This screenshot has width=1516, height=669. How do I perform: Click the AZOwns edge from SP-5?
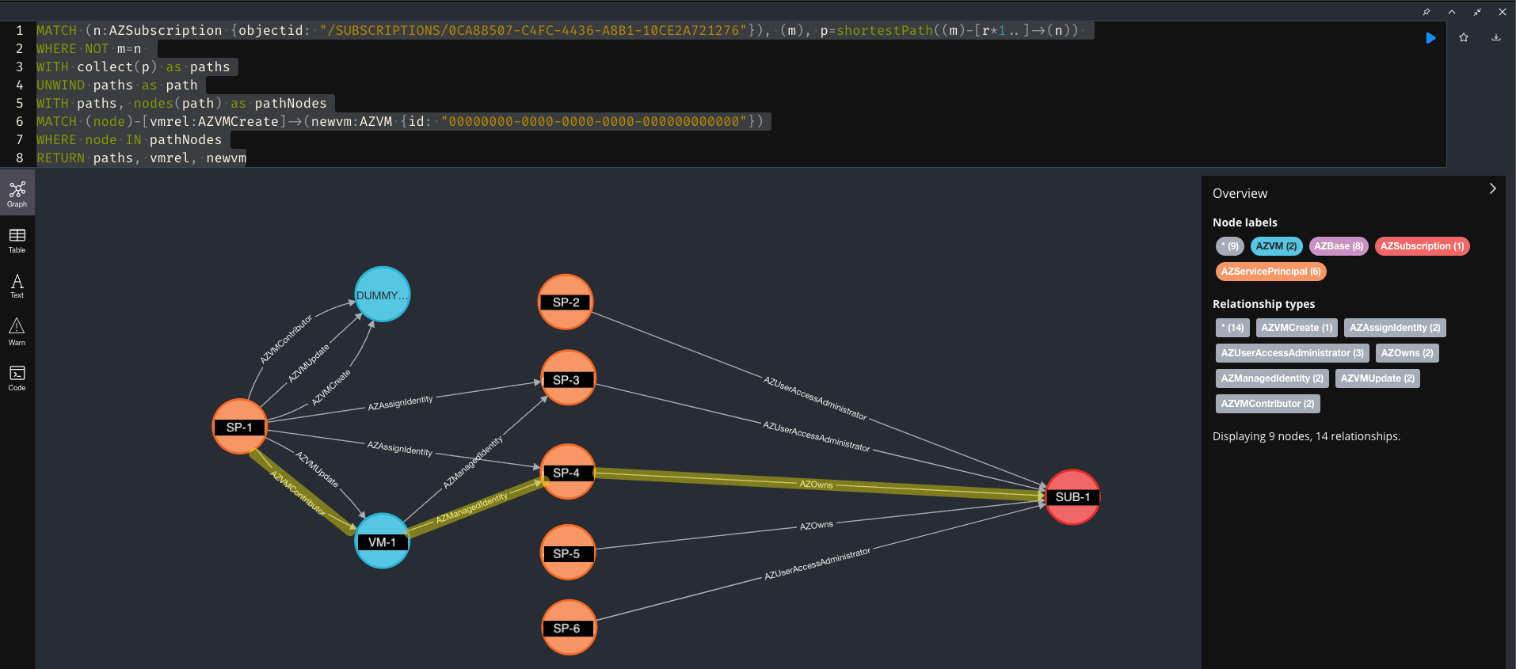point(816,526)
